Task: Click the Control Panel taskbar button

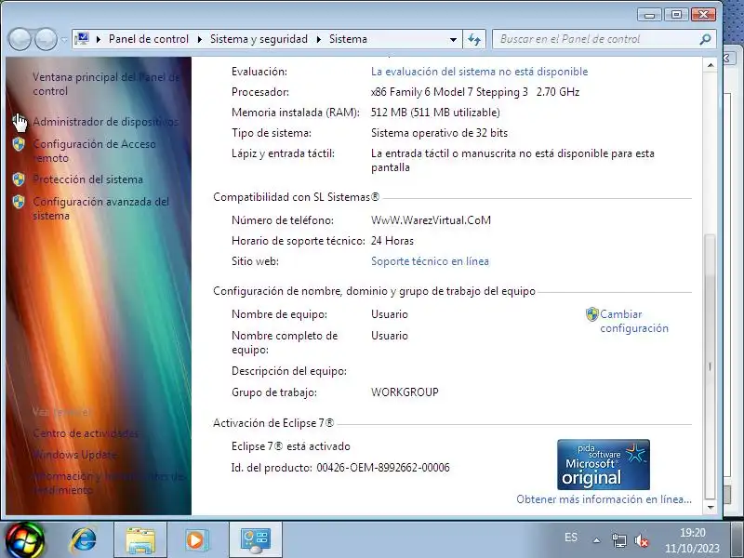Action: coord(256,540)
